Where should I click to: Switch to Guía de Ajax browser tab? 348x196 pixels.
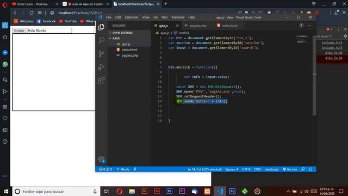pos(86,4)
